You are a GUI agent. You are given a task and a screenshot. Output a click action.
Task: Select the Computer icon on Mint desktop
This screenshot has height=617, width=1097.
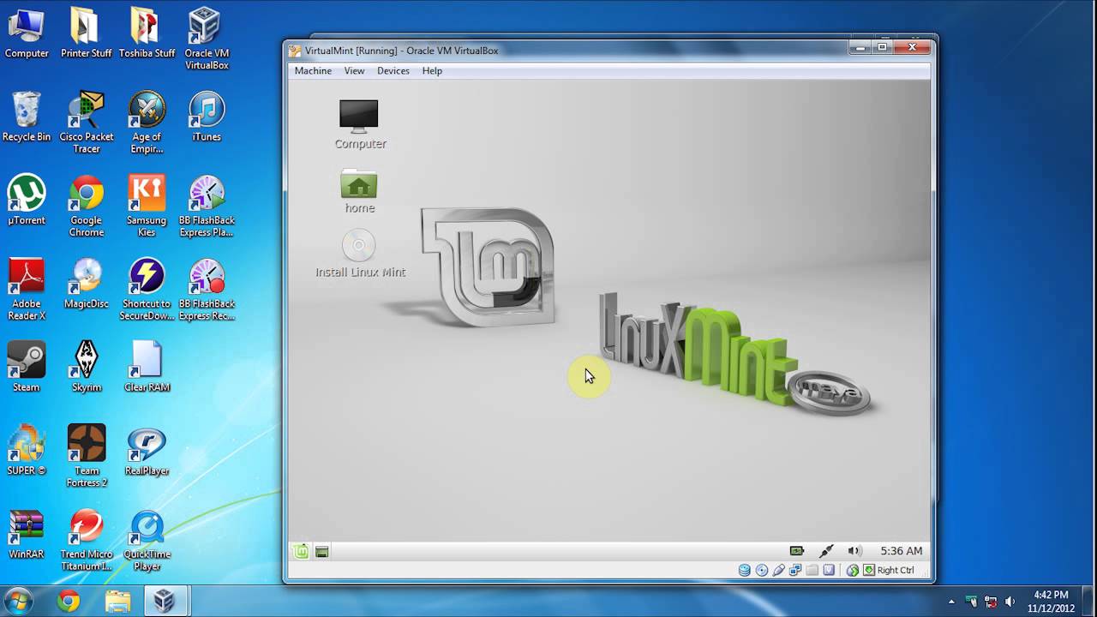click(x=360, y=124)
